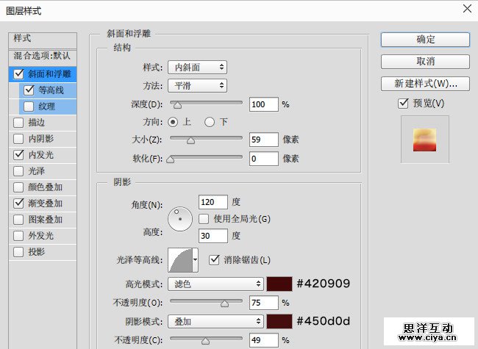Image resolution: width=478 pixels, height=349 pixels.
Task: Click the 新建样式(W)... button
Action: pos(425,83)
